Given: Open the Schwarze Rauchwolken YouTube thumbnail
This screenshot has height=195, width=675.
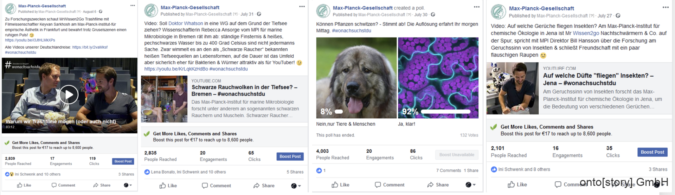Looking at the screenshot, I should tap(164, 99).
